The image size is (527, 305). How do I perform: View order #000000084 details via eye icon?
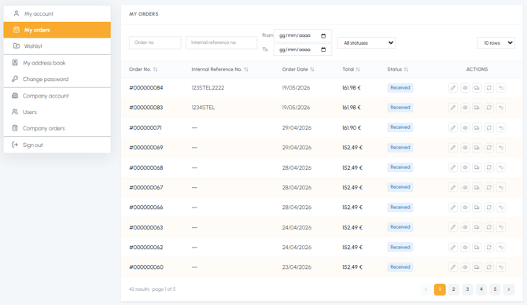coord(465,88)
